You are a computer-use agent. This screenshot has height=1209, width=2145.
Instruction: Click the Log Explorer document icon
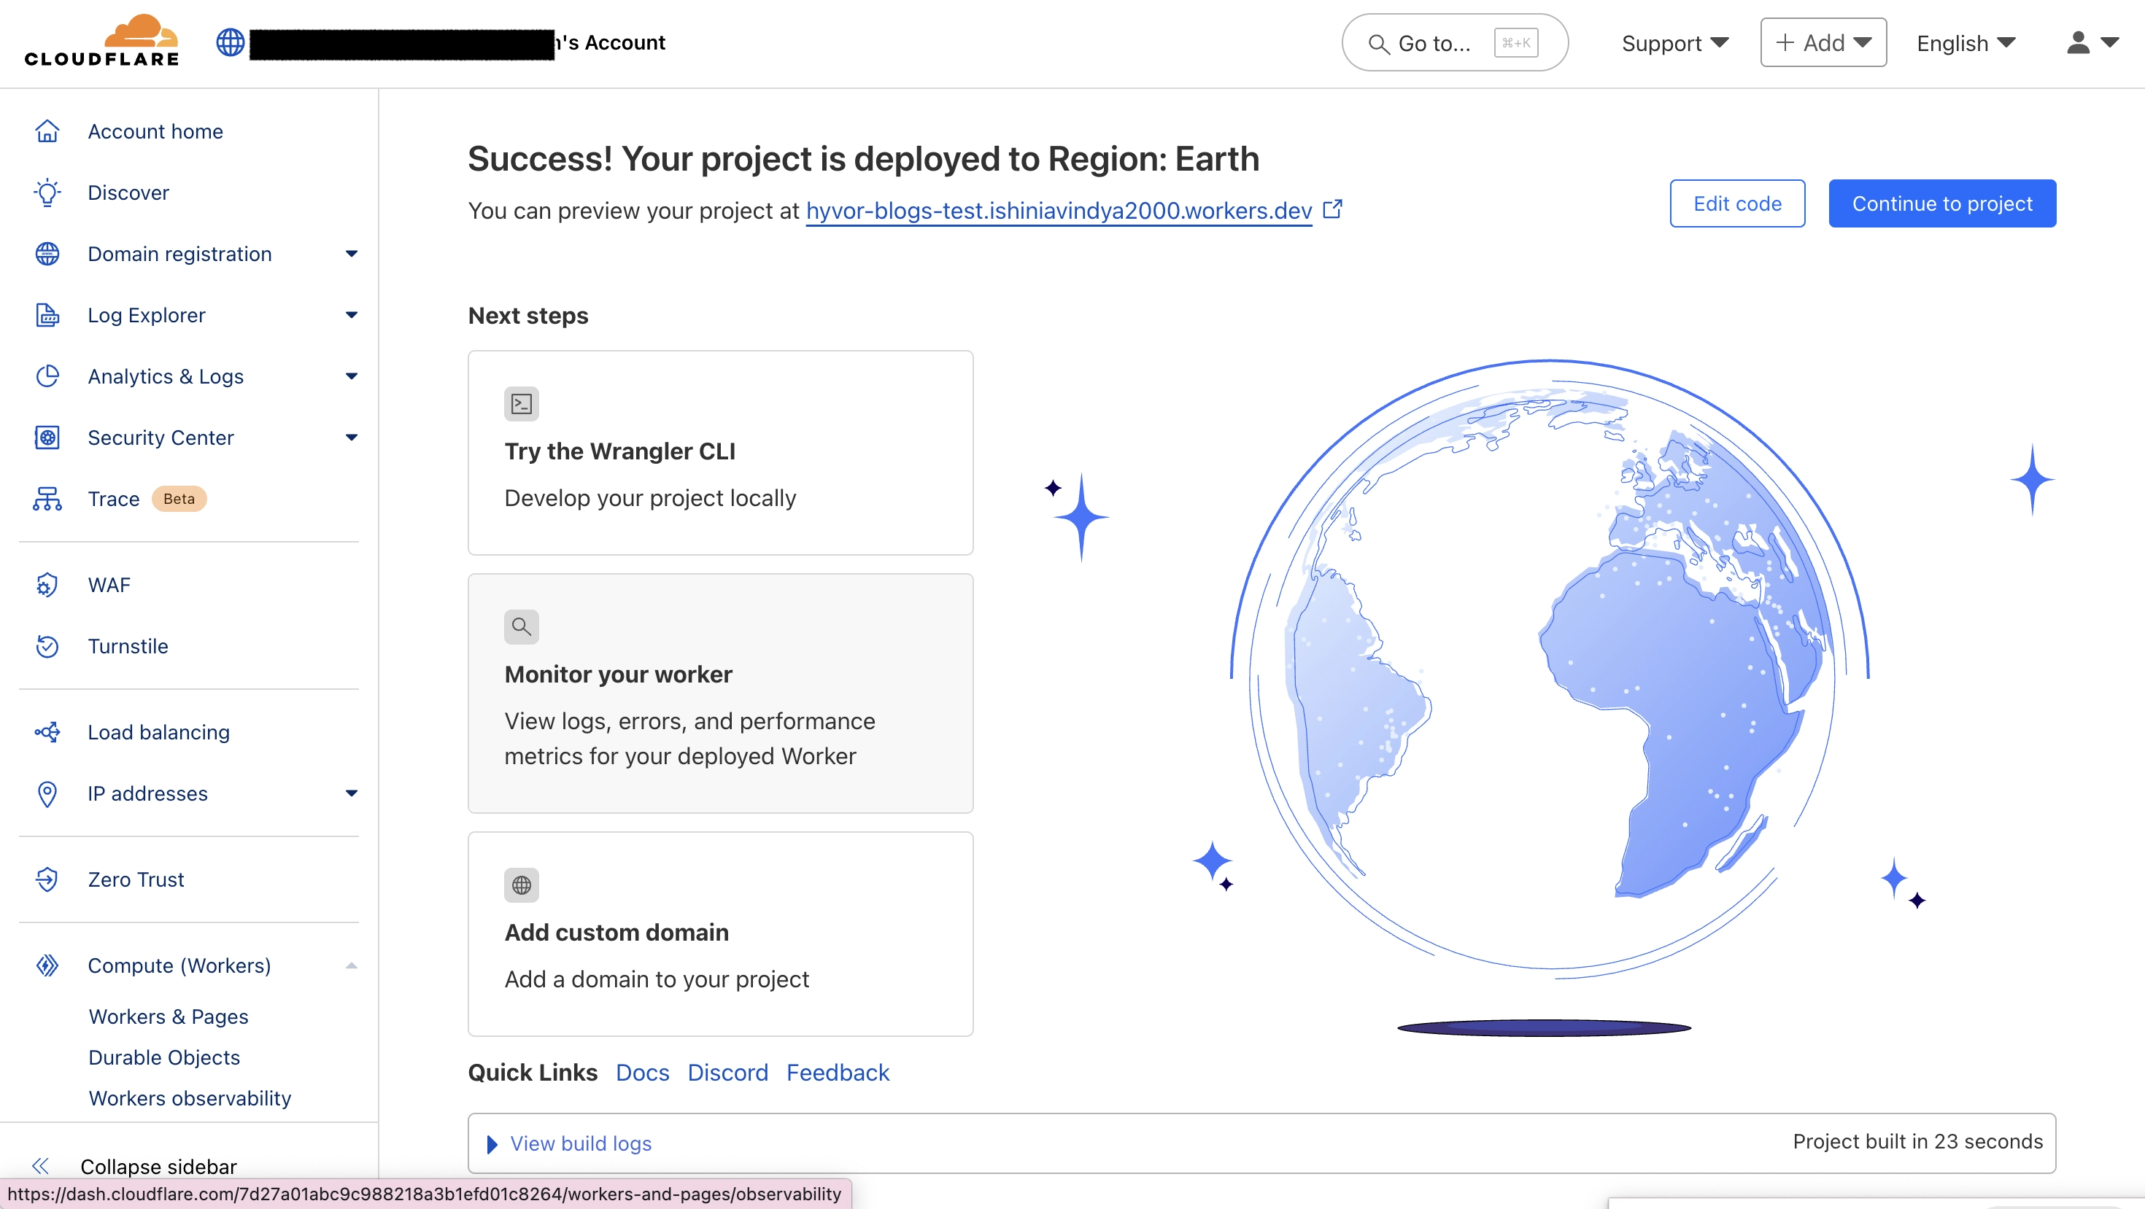click(x=47, y=315)
